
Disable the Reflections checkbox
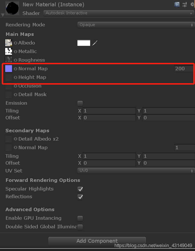80,197
